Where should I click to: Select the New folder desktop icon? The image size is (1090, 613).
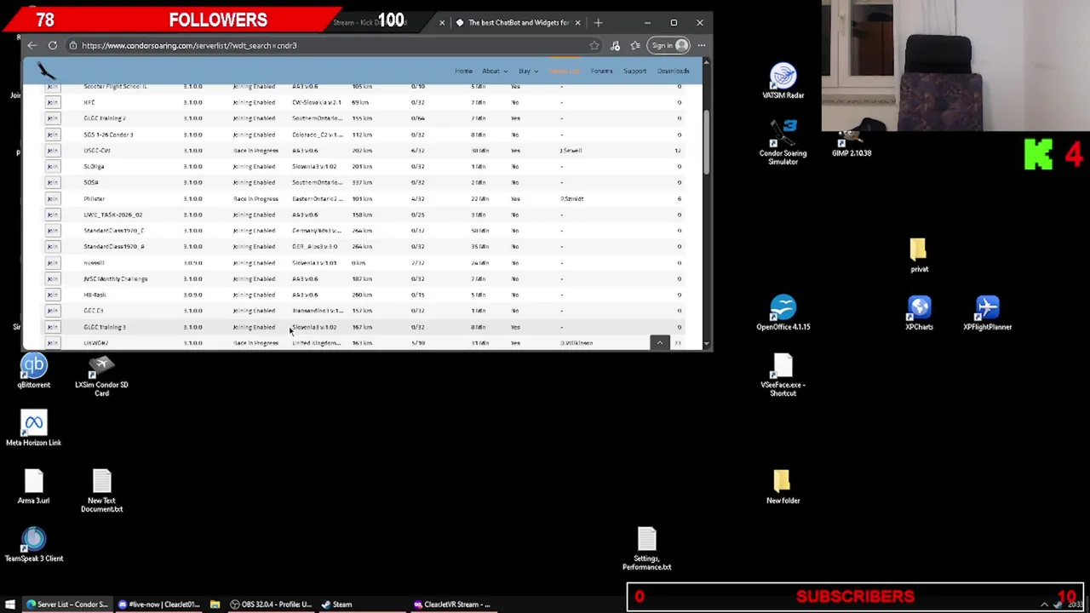click(x=783, y=487)
